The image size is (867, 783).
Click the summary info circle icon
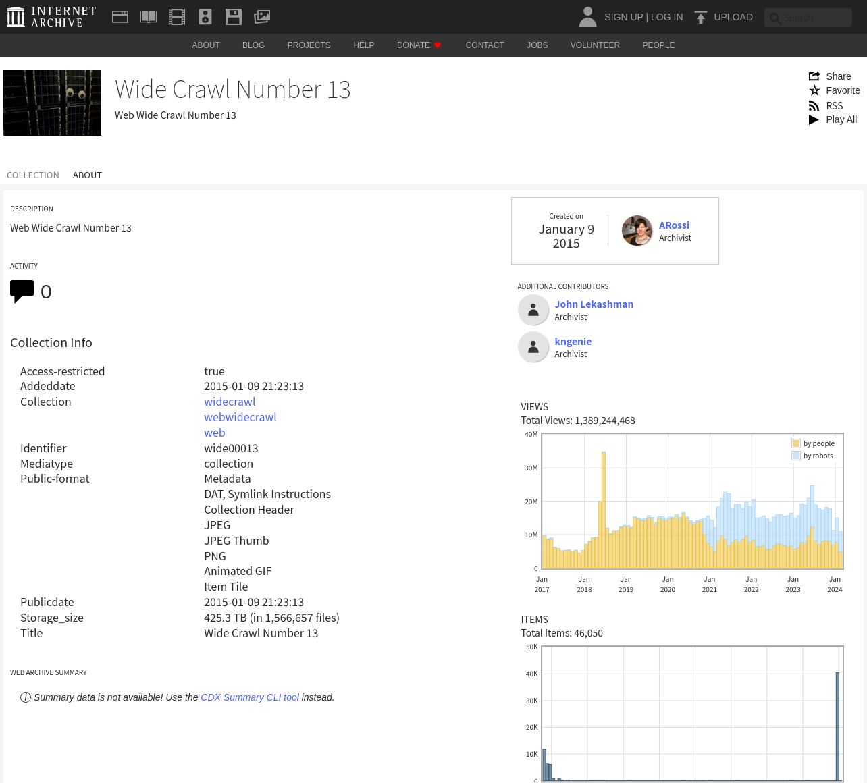[x=26, y=697]
